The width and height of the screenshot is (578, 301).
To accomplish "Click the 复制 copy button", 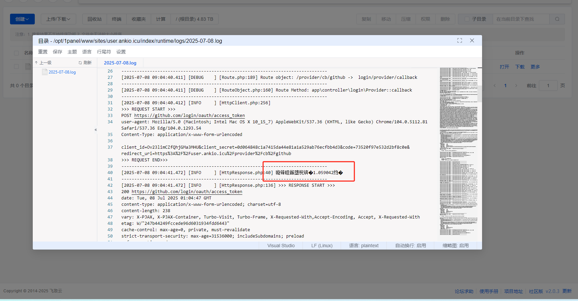I will tap(366, 19).
